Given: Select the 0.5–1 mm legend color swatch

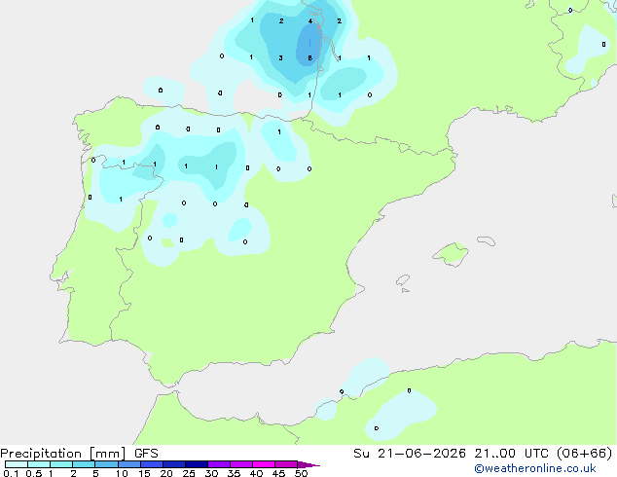Looking at the screenshot, I should pos(39,464).
